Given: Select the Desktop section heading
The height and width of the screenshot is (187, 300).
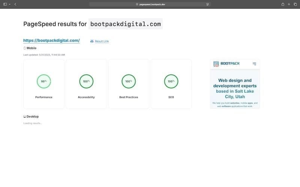Looking at the screenshot, I should click(31, 116).
